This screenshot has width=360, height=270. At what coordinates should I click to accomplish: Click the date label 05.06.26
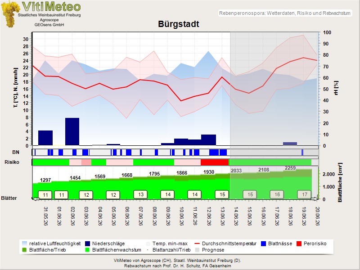(x=114, y=216)
